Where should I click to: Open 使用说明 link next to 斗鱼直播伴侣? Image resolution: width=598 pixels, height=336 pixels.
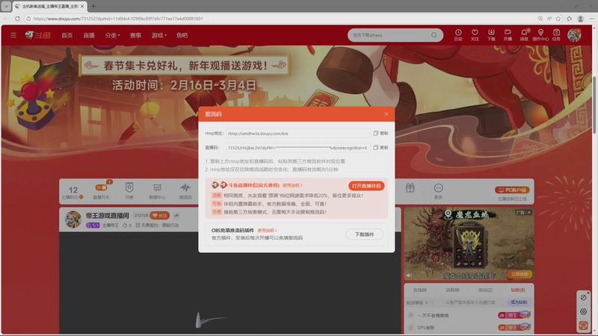click(x=292, y=185)
